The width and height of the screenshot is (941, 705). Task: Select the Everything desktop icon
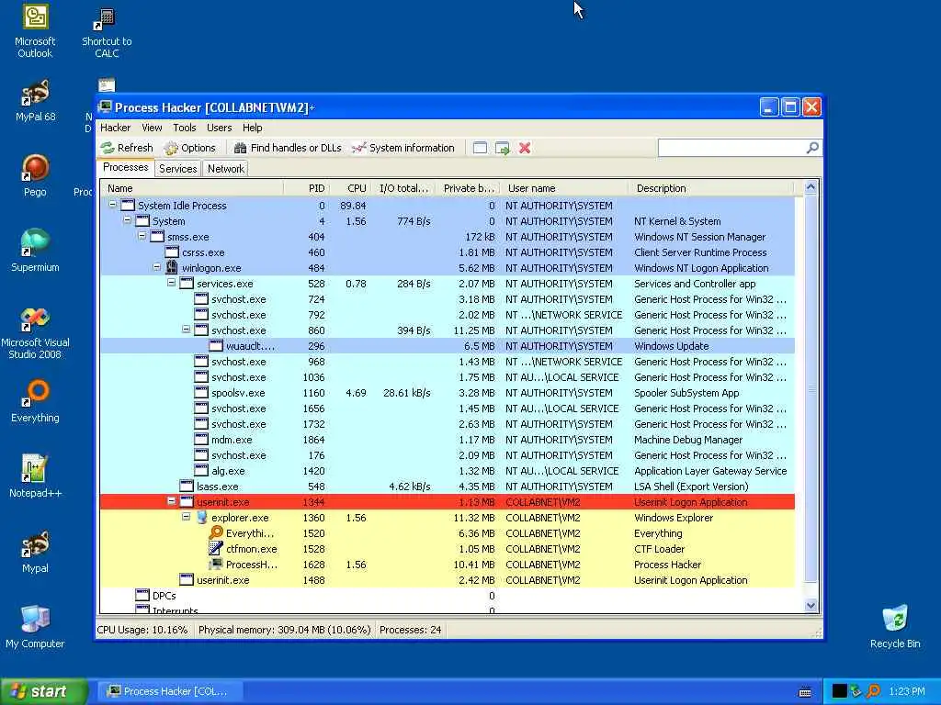[35, 401]
